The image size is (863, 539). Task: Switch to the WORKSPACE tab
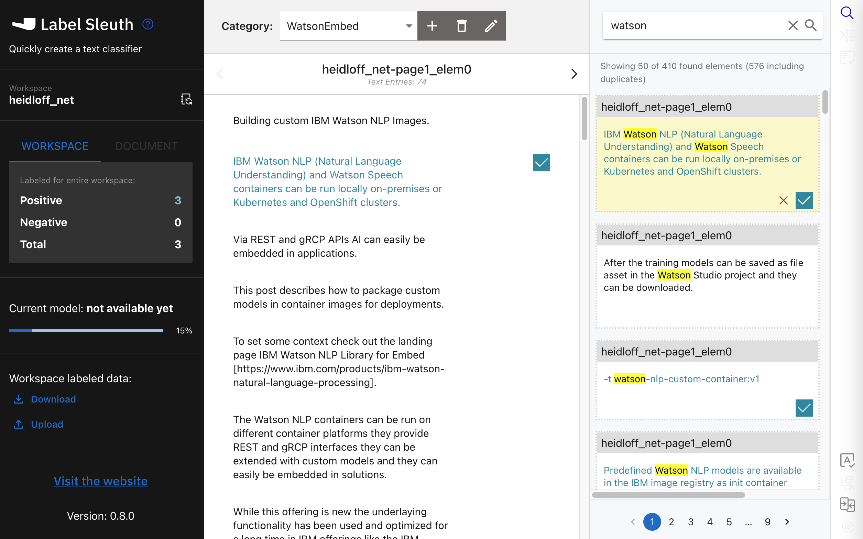55,146
